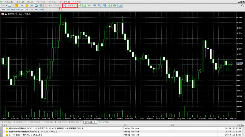The width and height of the screenshot is (245, 137).
Task: Click the search magnifier at top right
Action: coord(242,5)
